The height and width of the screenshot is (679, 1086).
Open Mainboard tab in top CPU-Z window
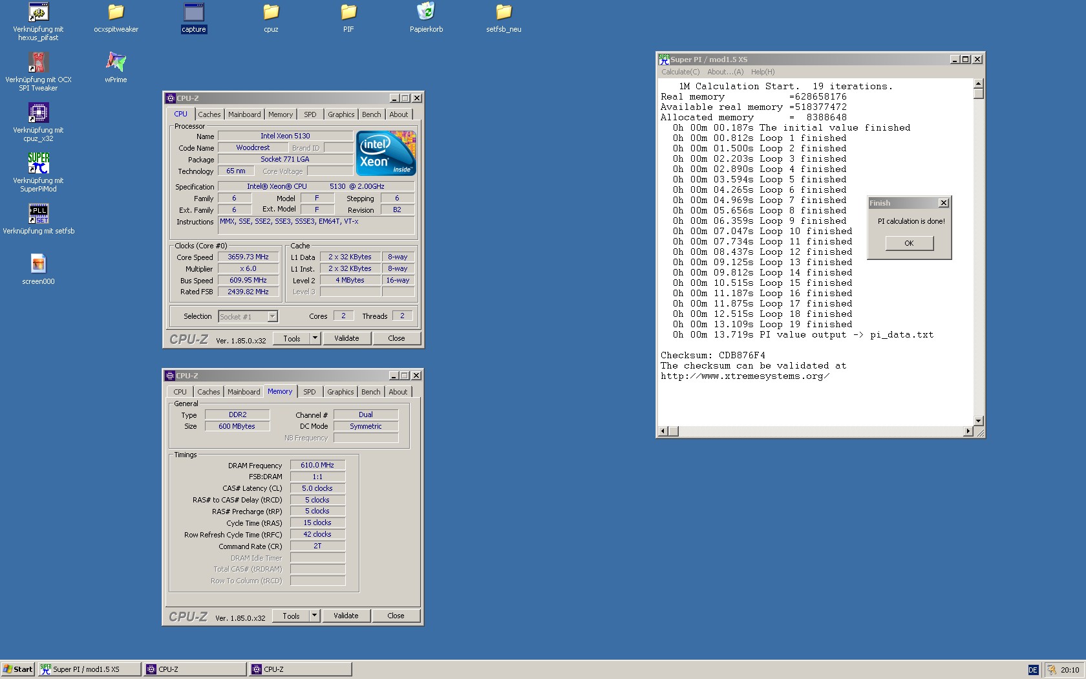tap(244, 114)
